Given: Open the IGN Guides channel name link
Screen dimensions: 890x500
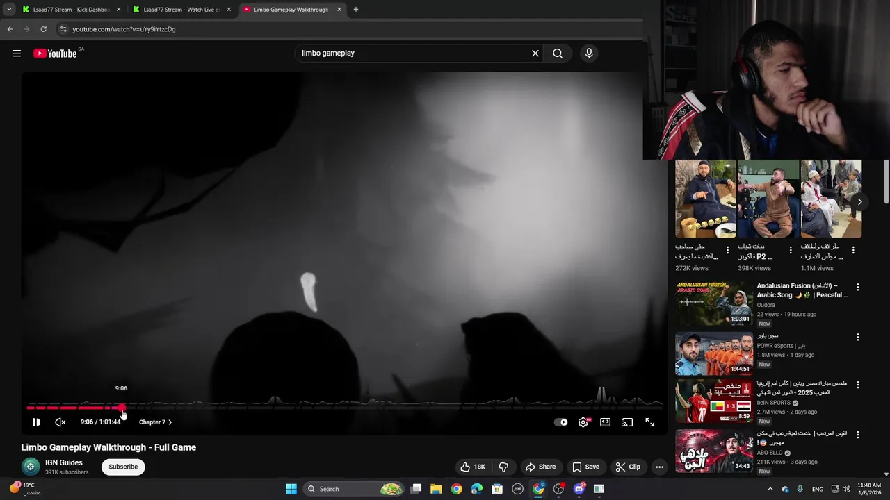Looking at the screenshot, I should click(x=64, y=462).
